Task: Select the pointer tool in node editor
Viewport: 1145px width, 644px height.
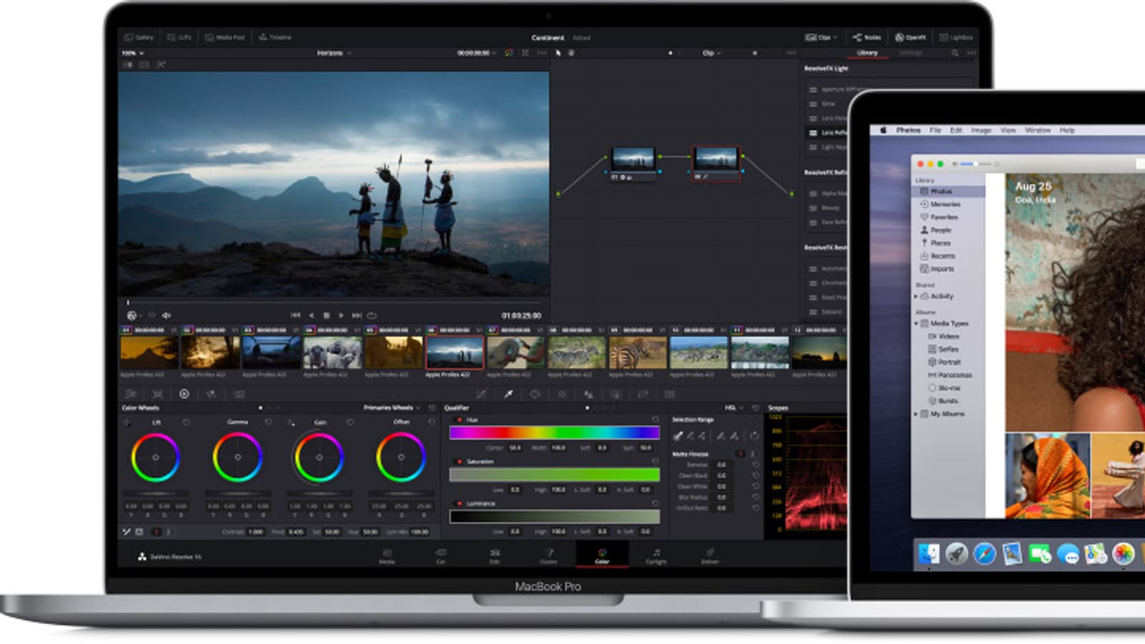Action: pos(559,53)
